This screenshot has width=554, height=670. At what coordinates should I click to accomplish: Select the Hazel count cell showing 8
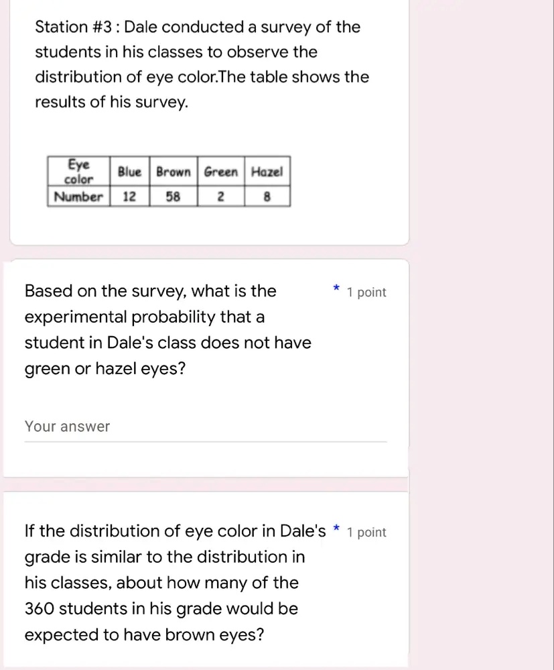[x=267, y=197]
